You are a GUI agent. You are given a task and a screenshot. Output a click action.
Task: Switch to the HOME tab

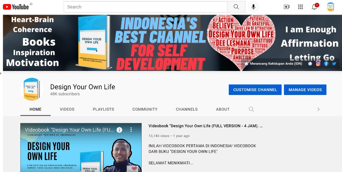[35, 109]
